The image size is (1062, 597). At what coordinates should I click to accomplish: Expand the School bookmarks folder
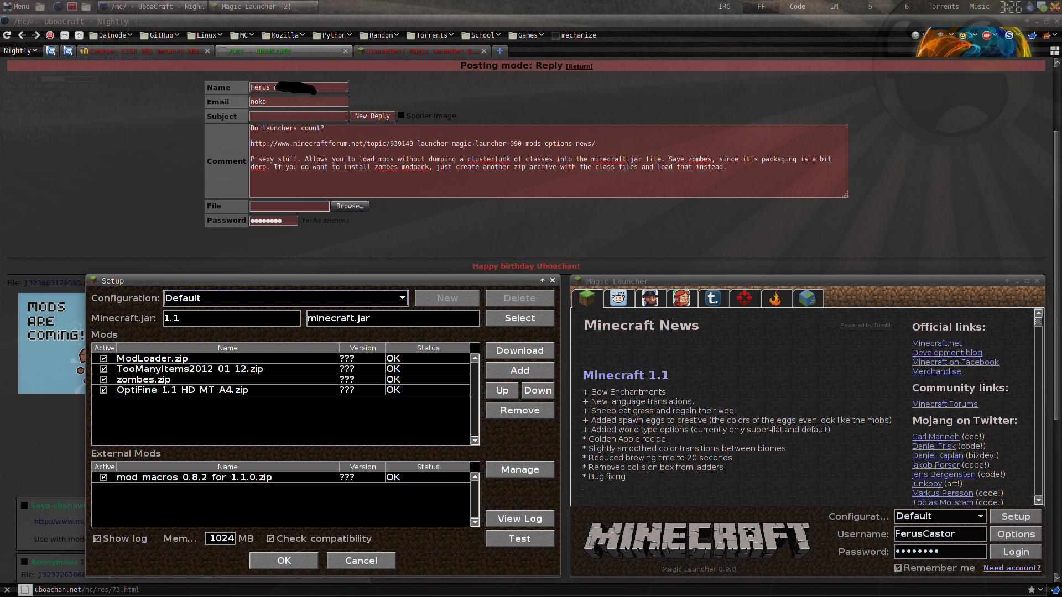click(x=481, y=35)
